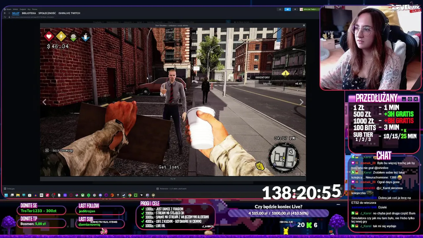Open the Znajomi menu
This screenshot has width=423, height=238.
pyautogui.click(x=23, y=9)
